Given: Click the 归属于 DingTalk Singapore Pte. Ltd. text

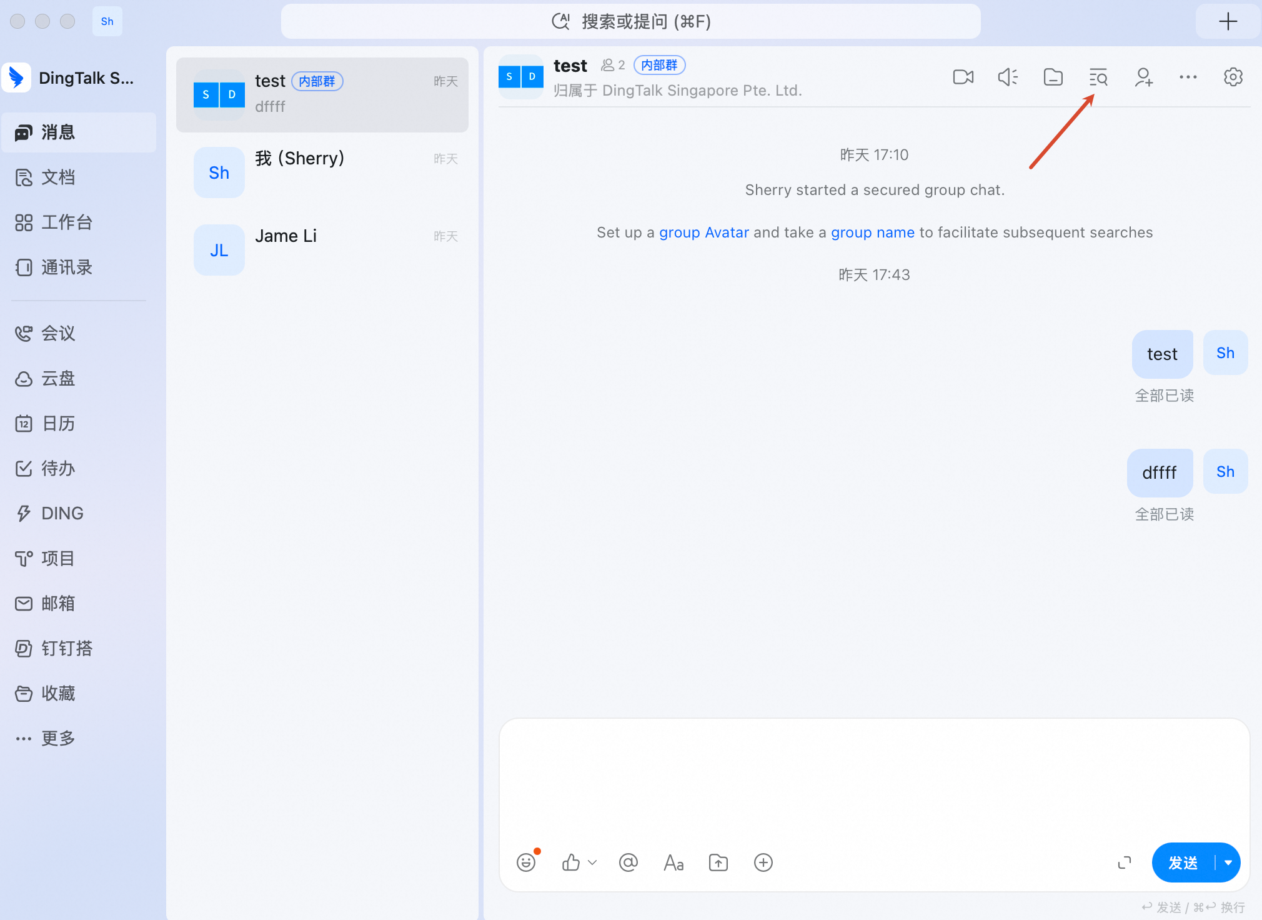Looking at the screenshot, I should pyautogui.click(x=677, y=91).
